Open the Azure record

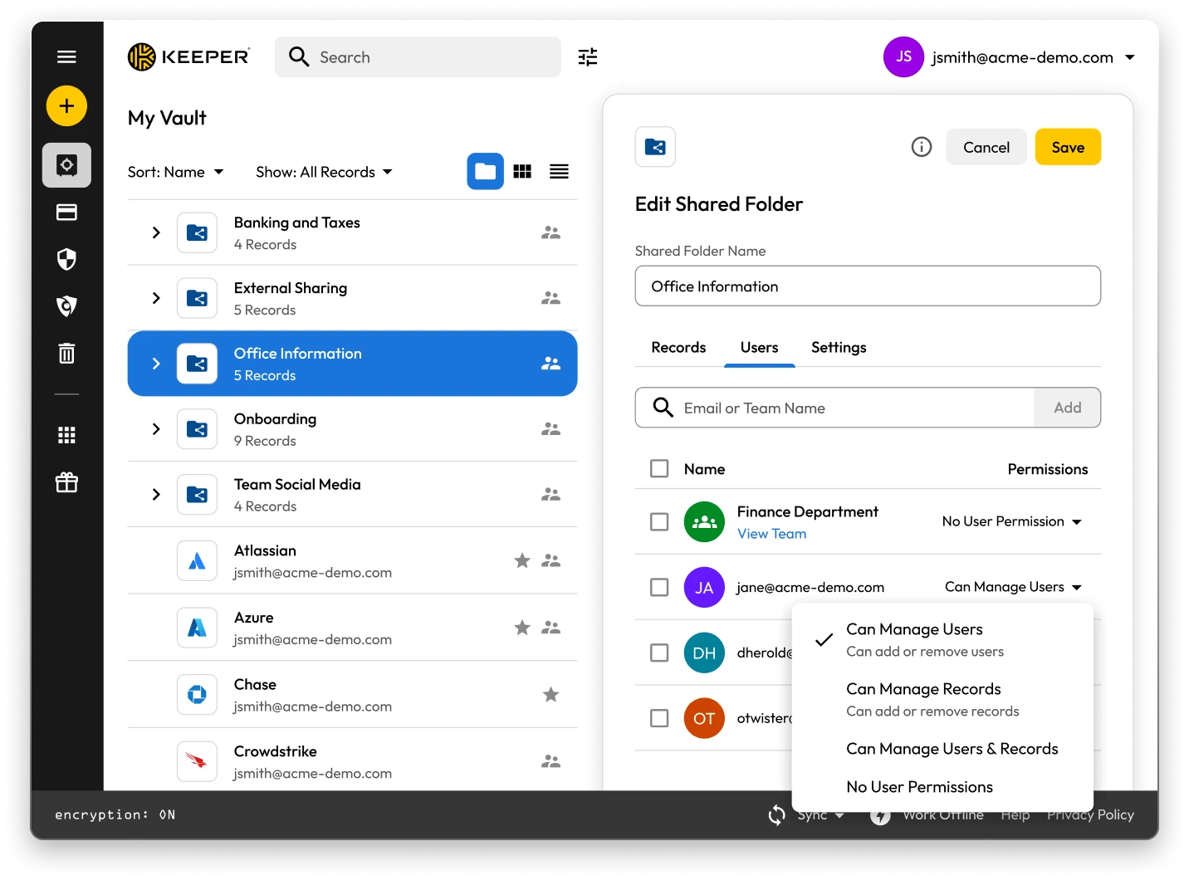tap(352, 628)
